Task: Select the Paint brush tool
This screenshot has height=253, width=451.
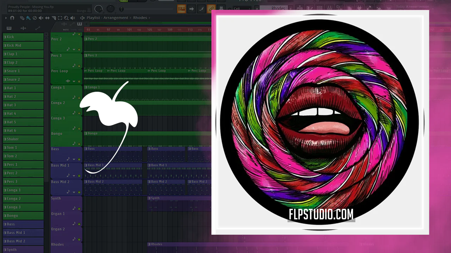Action: 28,18
